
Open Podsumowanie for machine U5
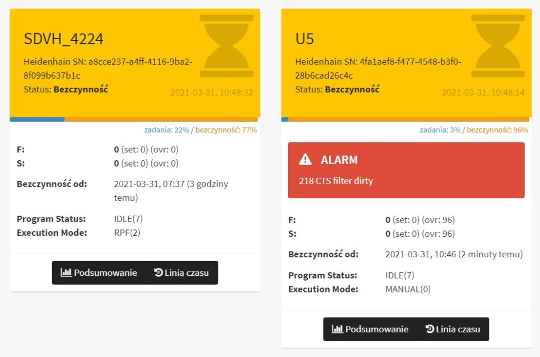(x=370, y=329)
